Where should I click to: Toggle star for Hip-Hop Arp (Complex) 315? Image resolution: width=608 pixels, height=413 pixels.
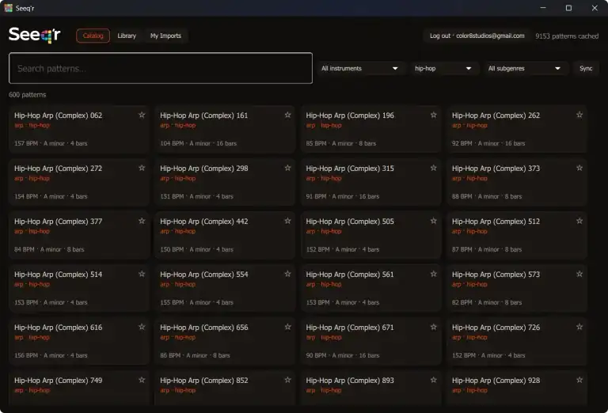pos(434,169)
